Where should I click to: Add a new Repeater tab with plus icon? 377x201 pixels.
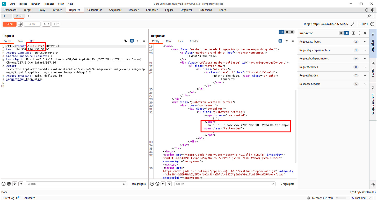pos(28,16)
